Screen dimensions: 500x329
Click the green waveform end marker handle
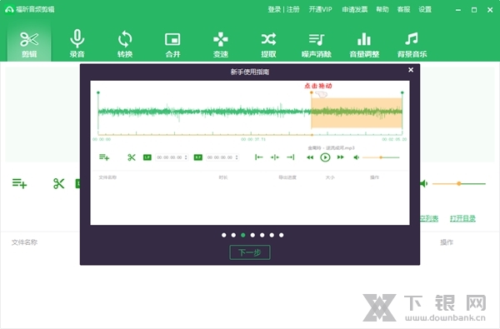[x=402, y=92]
